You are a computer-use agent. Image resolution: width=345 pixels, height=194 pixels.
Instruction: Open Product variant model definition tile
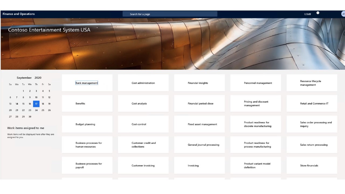coord(256,165)
